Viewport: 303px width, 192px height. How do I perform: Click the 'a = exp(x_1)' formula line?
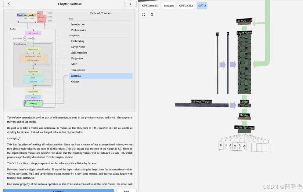(x=14, y=138)
